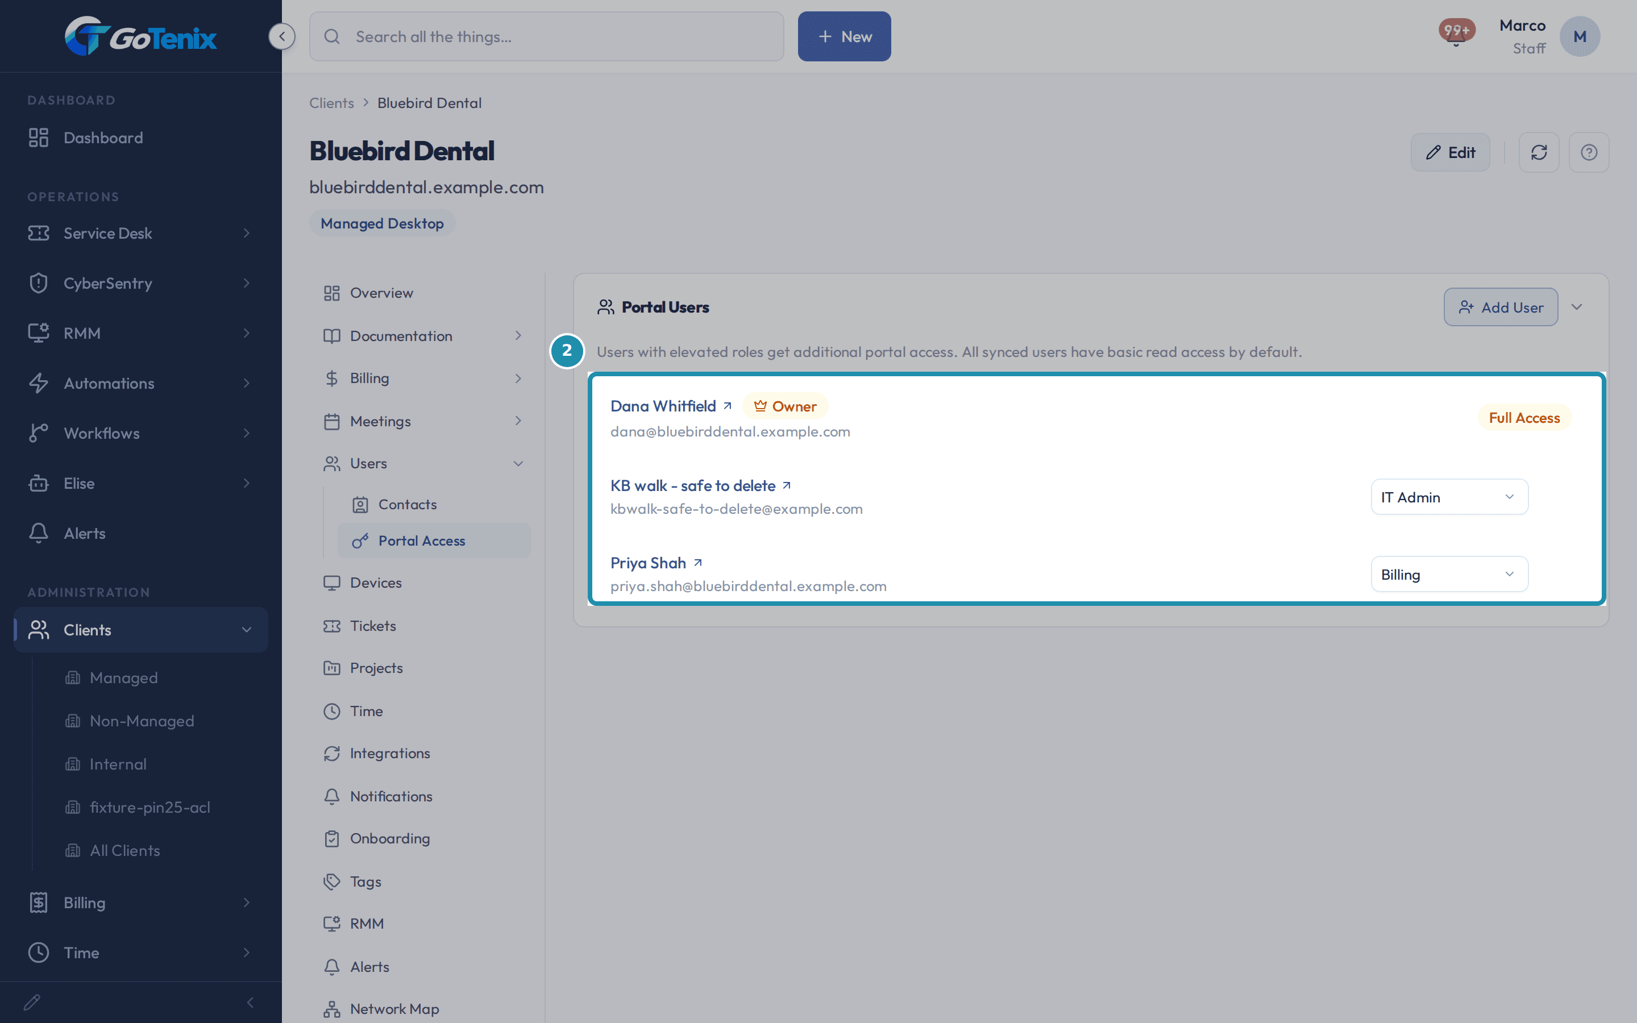Viewport: 1637px width, 1023px height.
Task: Click the Workflows branch icon
Action: 39,433
